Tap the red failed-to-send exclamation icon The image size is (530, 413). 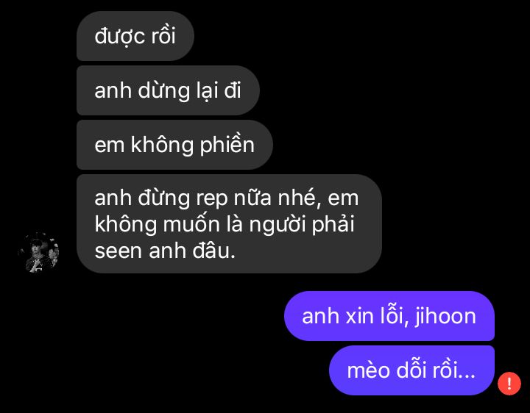(x=509, y=384)
